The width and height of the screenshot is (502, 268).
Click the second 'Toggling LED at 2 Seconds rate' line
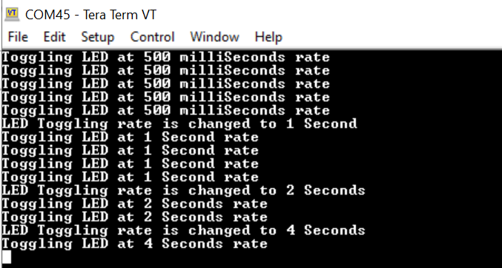click(135, 218)
